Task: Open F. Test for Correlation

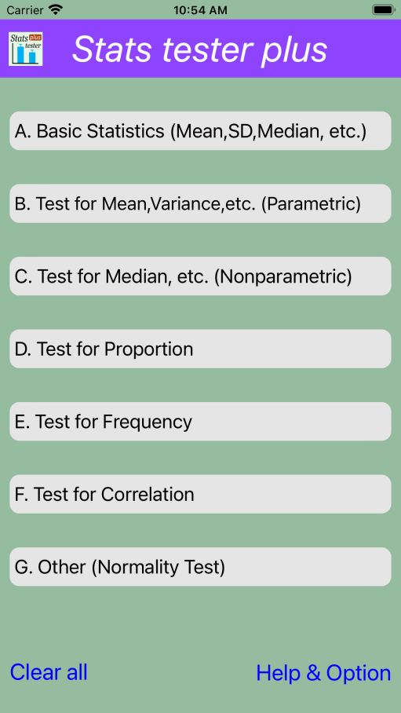Action: 200,494
